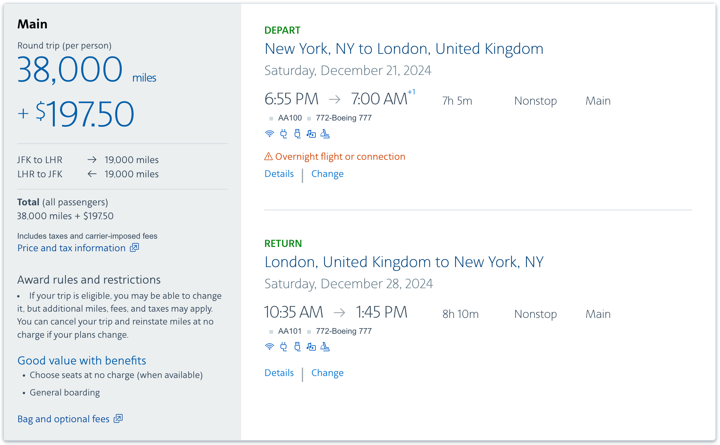Click the seat icon for flight AA100

tap(325, 134)
